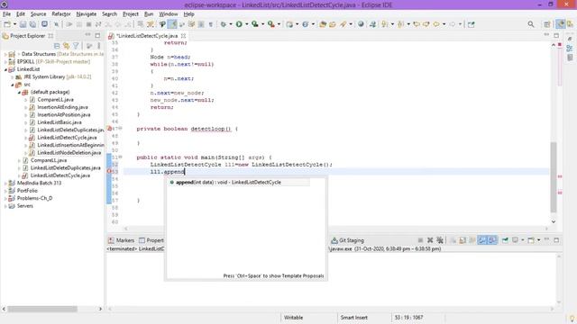This screenshot has height=324, width=577.
Task: Click the Debug bug toolbar icon
Action: pos(224,24)
